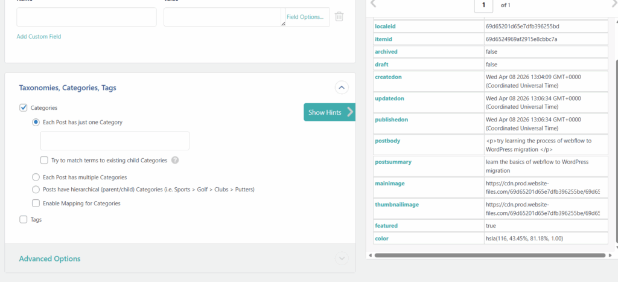Collapse Taxonomies section with chevron-up icon
This screenshot has height=282, width=618.
(x=342, y=88)
